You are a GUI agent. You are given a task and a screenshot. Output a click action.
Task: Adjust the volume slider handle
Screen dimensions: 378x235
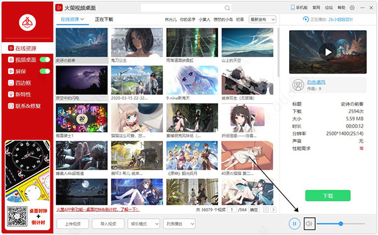341,224
